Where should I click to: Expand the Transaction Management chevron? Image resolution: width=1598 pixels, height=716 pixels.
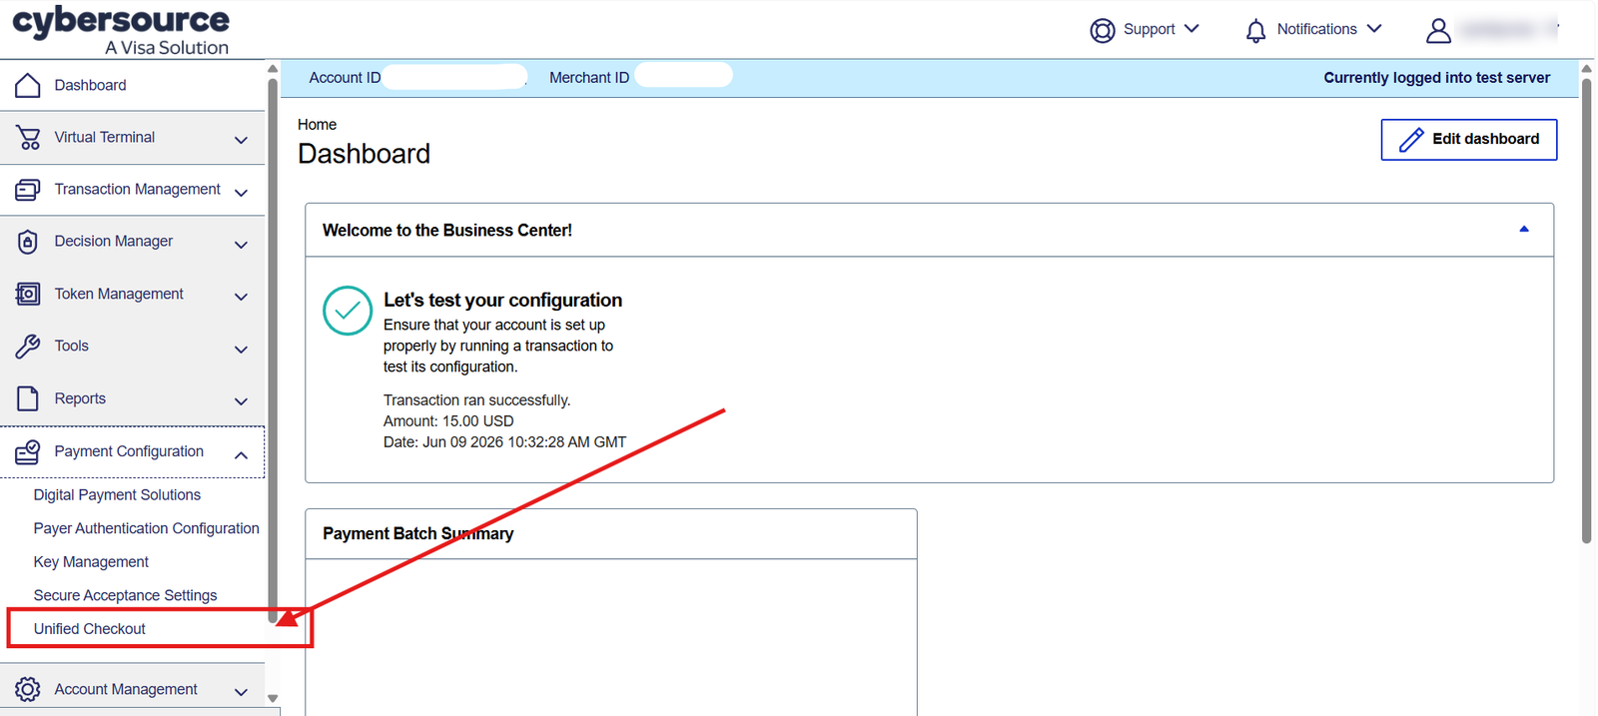(241, 192)
